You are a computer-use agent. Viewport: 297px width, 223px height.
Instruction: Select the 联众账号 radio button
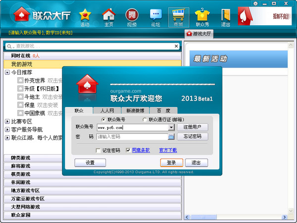coord(103,119)
